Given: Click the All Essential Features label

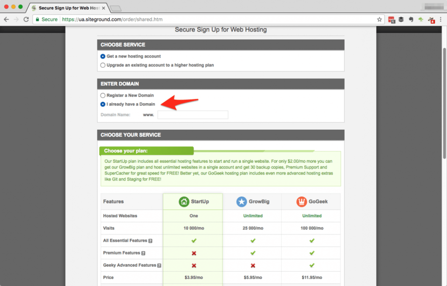Looking at the screenshot, I should pyautogui.click(x=125, y=241).
